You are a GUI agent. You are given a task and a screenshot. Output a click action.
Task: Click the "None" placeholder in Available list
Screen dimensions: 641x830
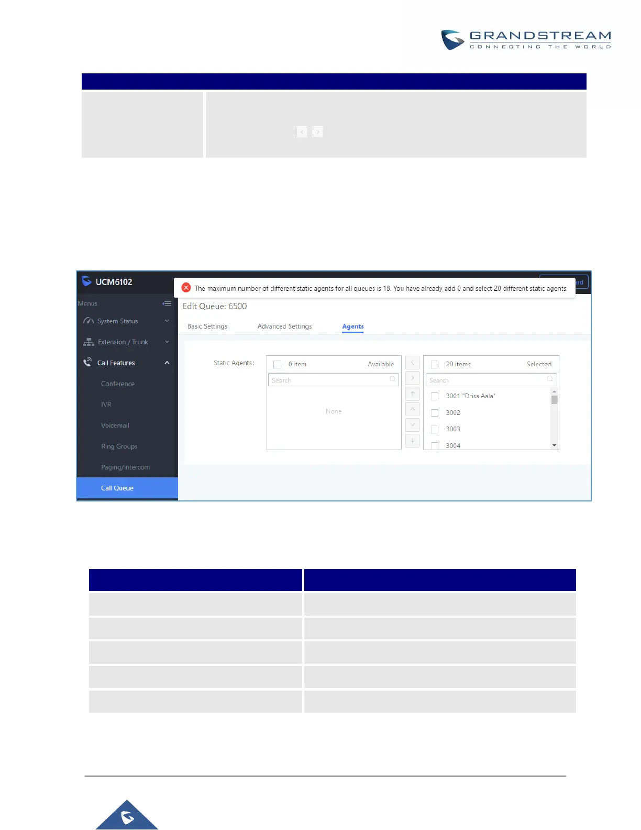click(334, 411)
